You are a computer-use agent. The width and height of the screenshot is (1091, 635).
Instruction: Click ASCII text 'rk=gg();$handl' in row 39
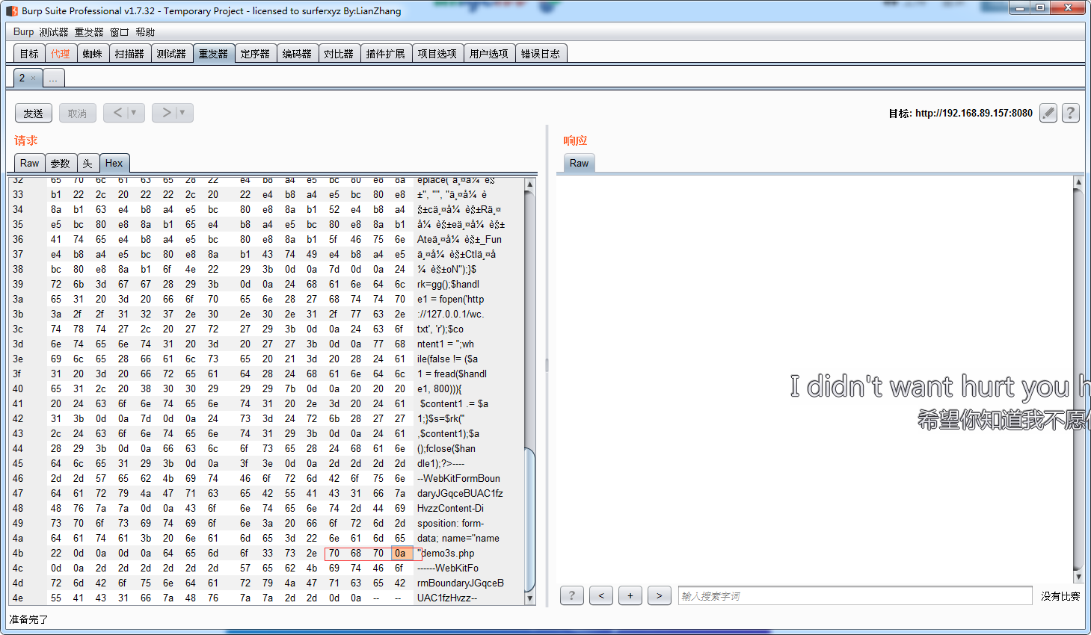tap(449, 285)
